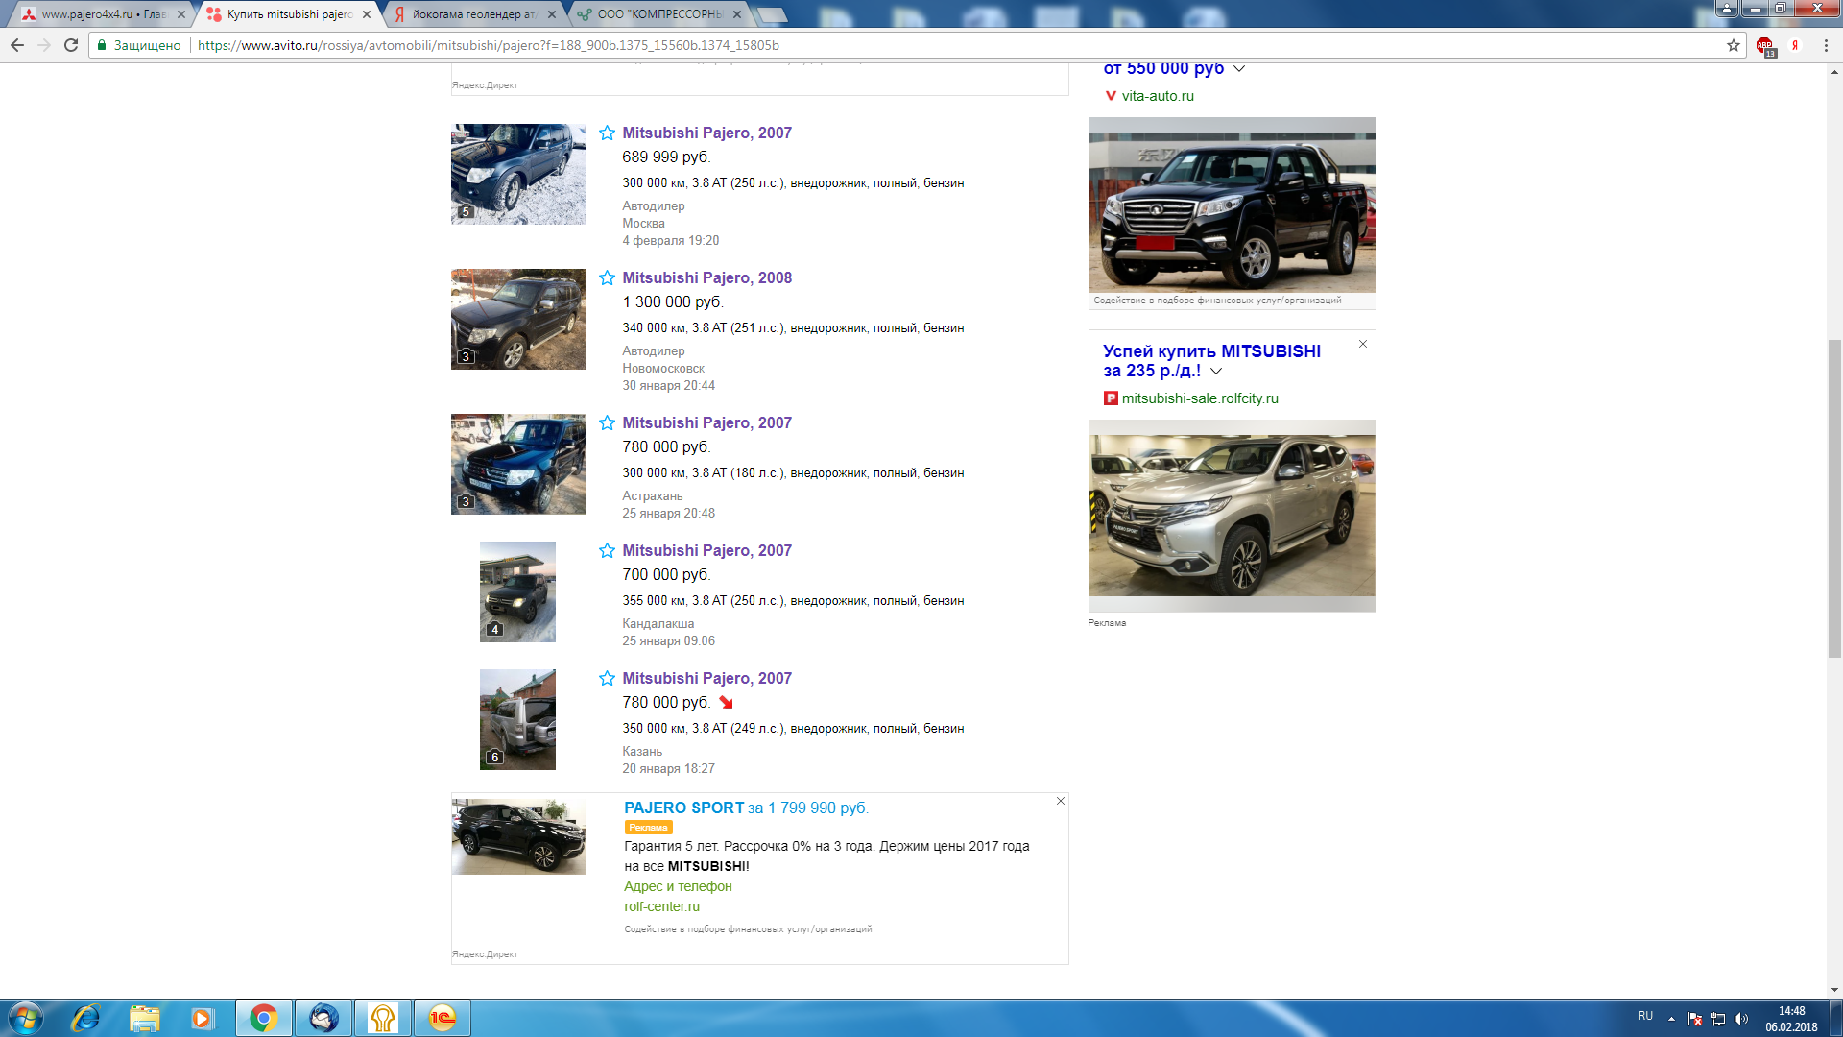Bookmark this page with star icon
This screenshot has width=1843, height=1037.
click(1733, 45)
